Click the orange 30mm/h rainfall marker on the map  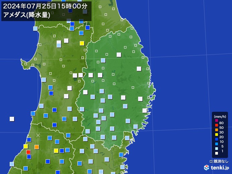pos(37,147)
